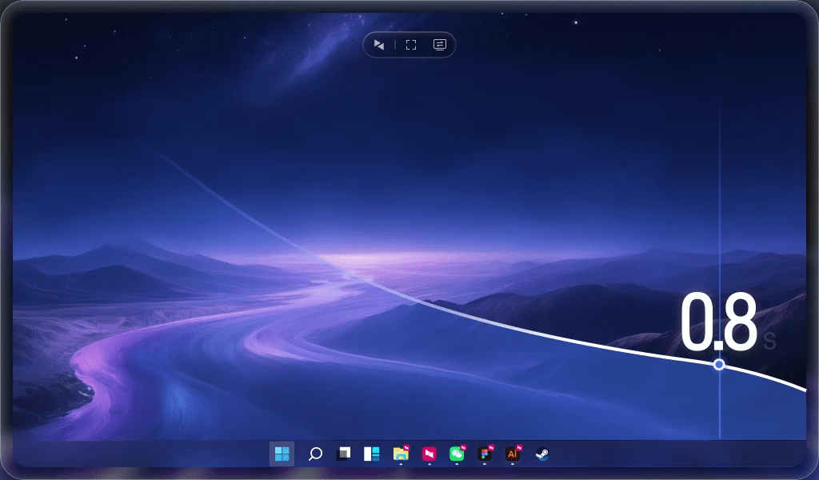This screenshot has width=819, height=480.
Task: Open Adobe Illustrator from the taskbar
Action: pos(513,454)
